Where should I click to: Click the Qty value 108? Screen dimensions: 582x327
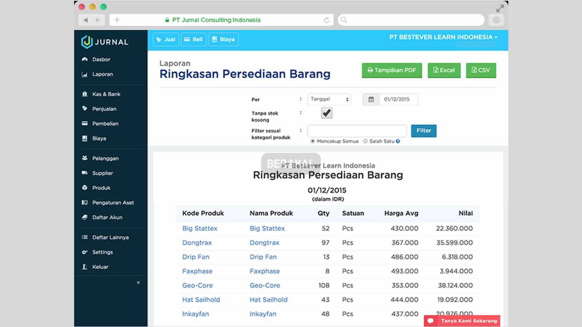click(324, 286)
